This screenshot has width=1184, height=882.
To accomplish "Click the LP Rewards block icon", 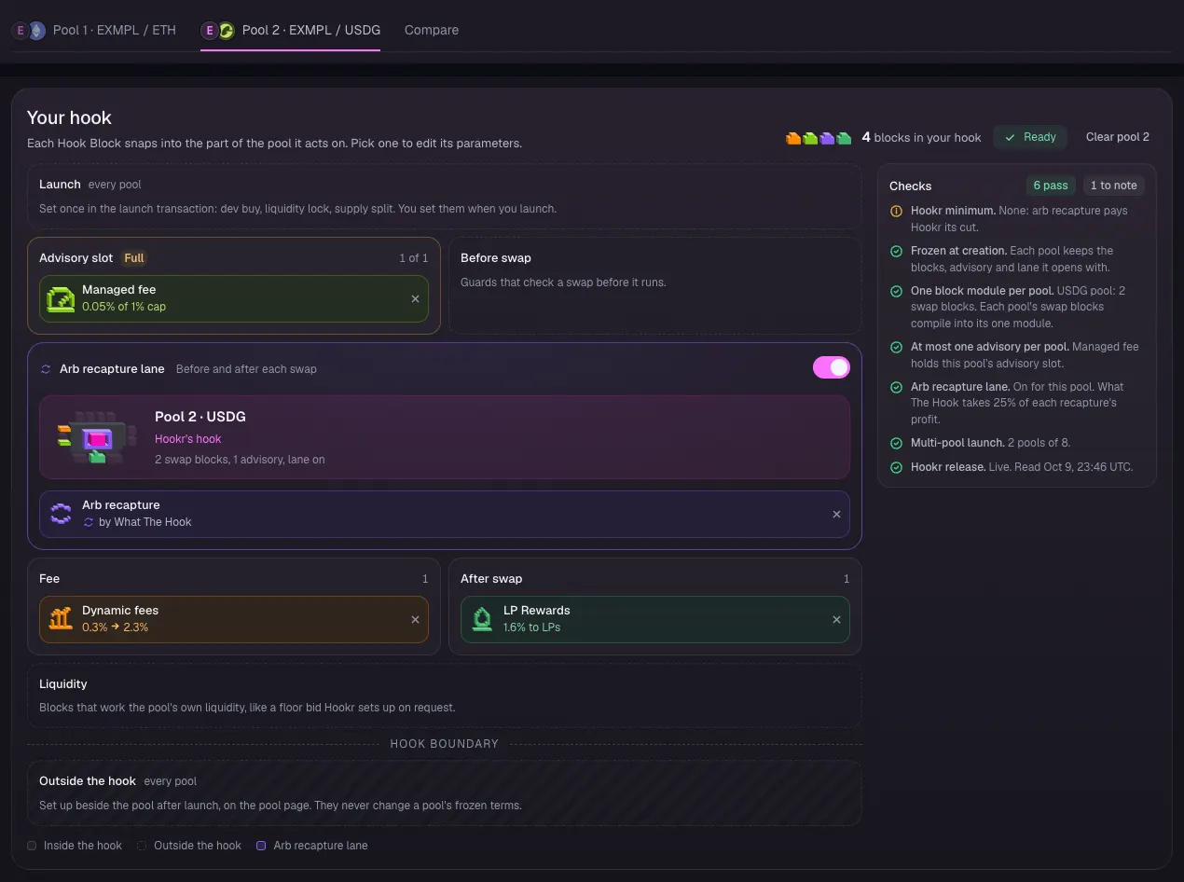I will coord(482,619).
